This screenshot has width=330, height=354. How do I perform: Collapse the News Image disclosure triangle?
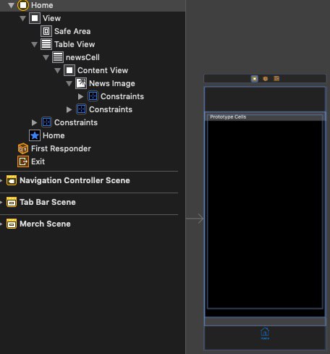69,83
